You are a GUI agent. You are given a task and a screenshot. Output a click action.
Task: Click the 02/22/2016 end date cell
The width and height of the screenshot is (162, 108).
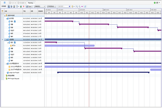[x=34, y=40]
